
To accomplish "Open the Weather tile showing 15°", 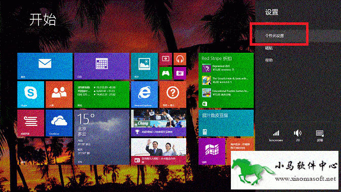I will [101, 137].
